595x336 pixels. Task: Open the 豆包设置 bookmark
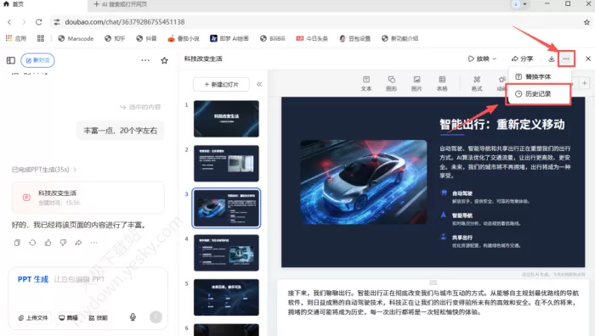[x=354, y=38]
